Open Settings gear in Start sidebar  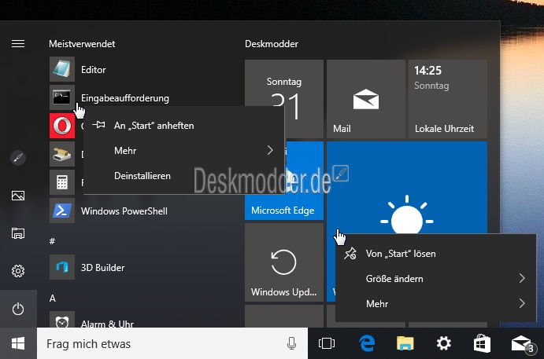pos(18,271)
